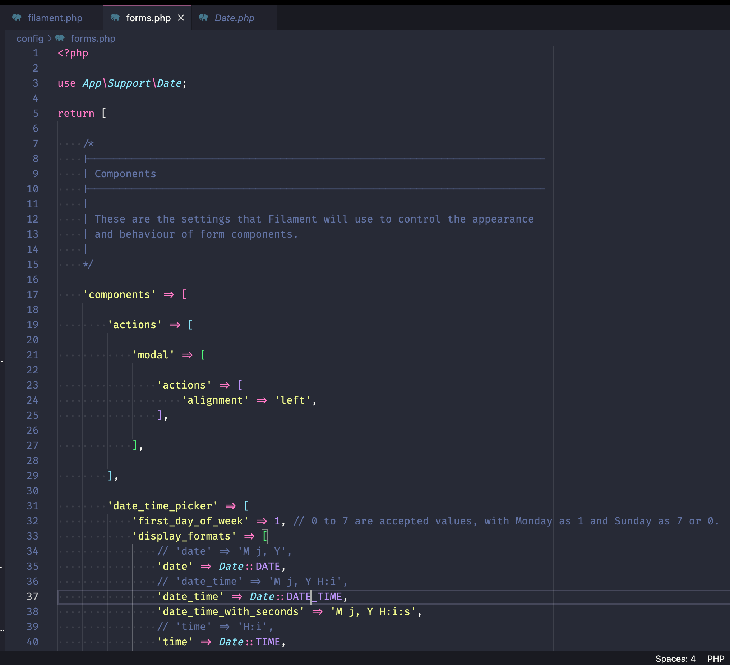Close the forms.php tab
The width and height of the screenshot is (730, 665).
click(x=181, y=17)
